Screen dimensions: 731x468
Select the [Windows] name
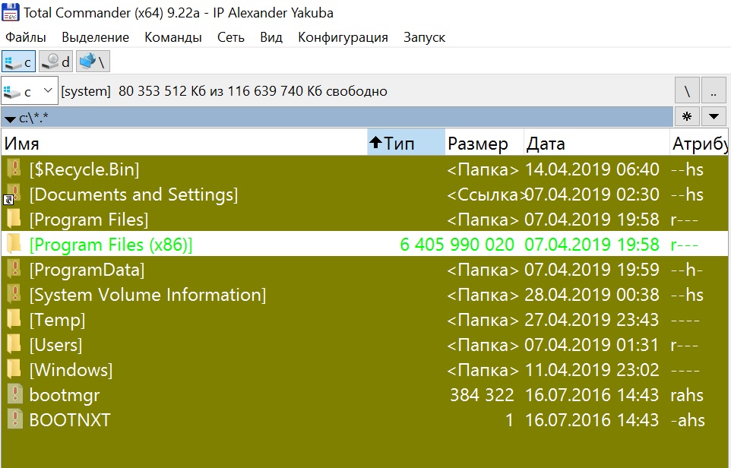click(71, 371)
